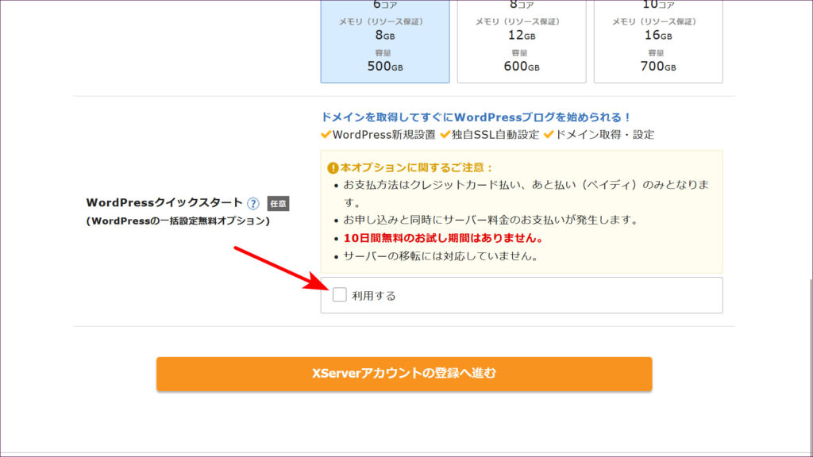
Task: Click the サーバーの移転には対応していません notice line
Action: (441, 256)
